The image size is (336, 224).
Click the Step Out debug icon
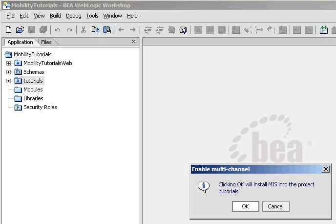(x=271, y=30)
